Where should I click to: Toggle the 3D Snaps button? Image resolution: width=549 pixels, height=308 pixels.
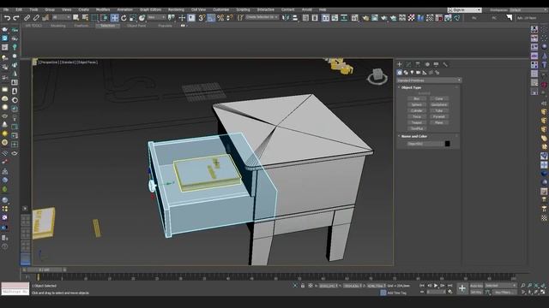202,18
